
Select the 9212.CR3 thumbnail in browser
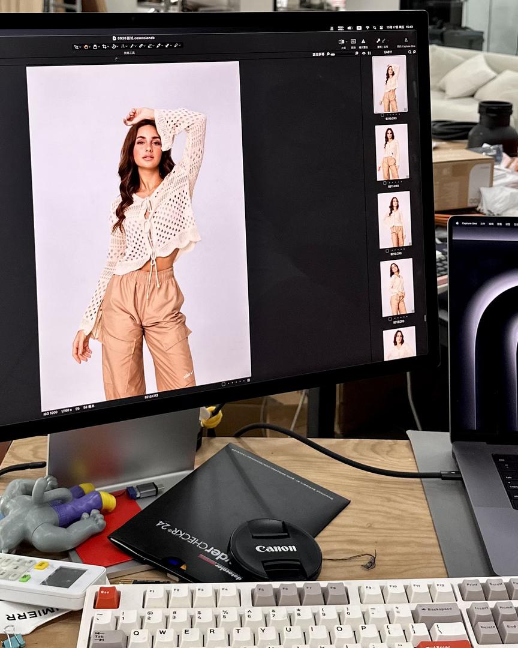(x=394, y=220)
